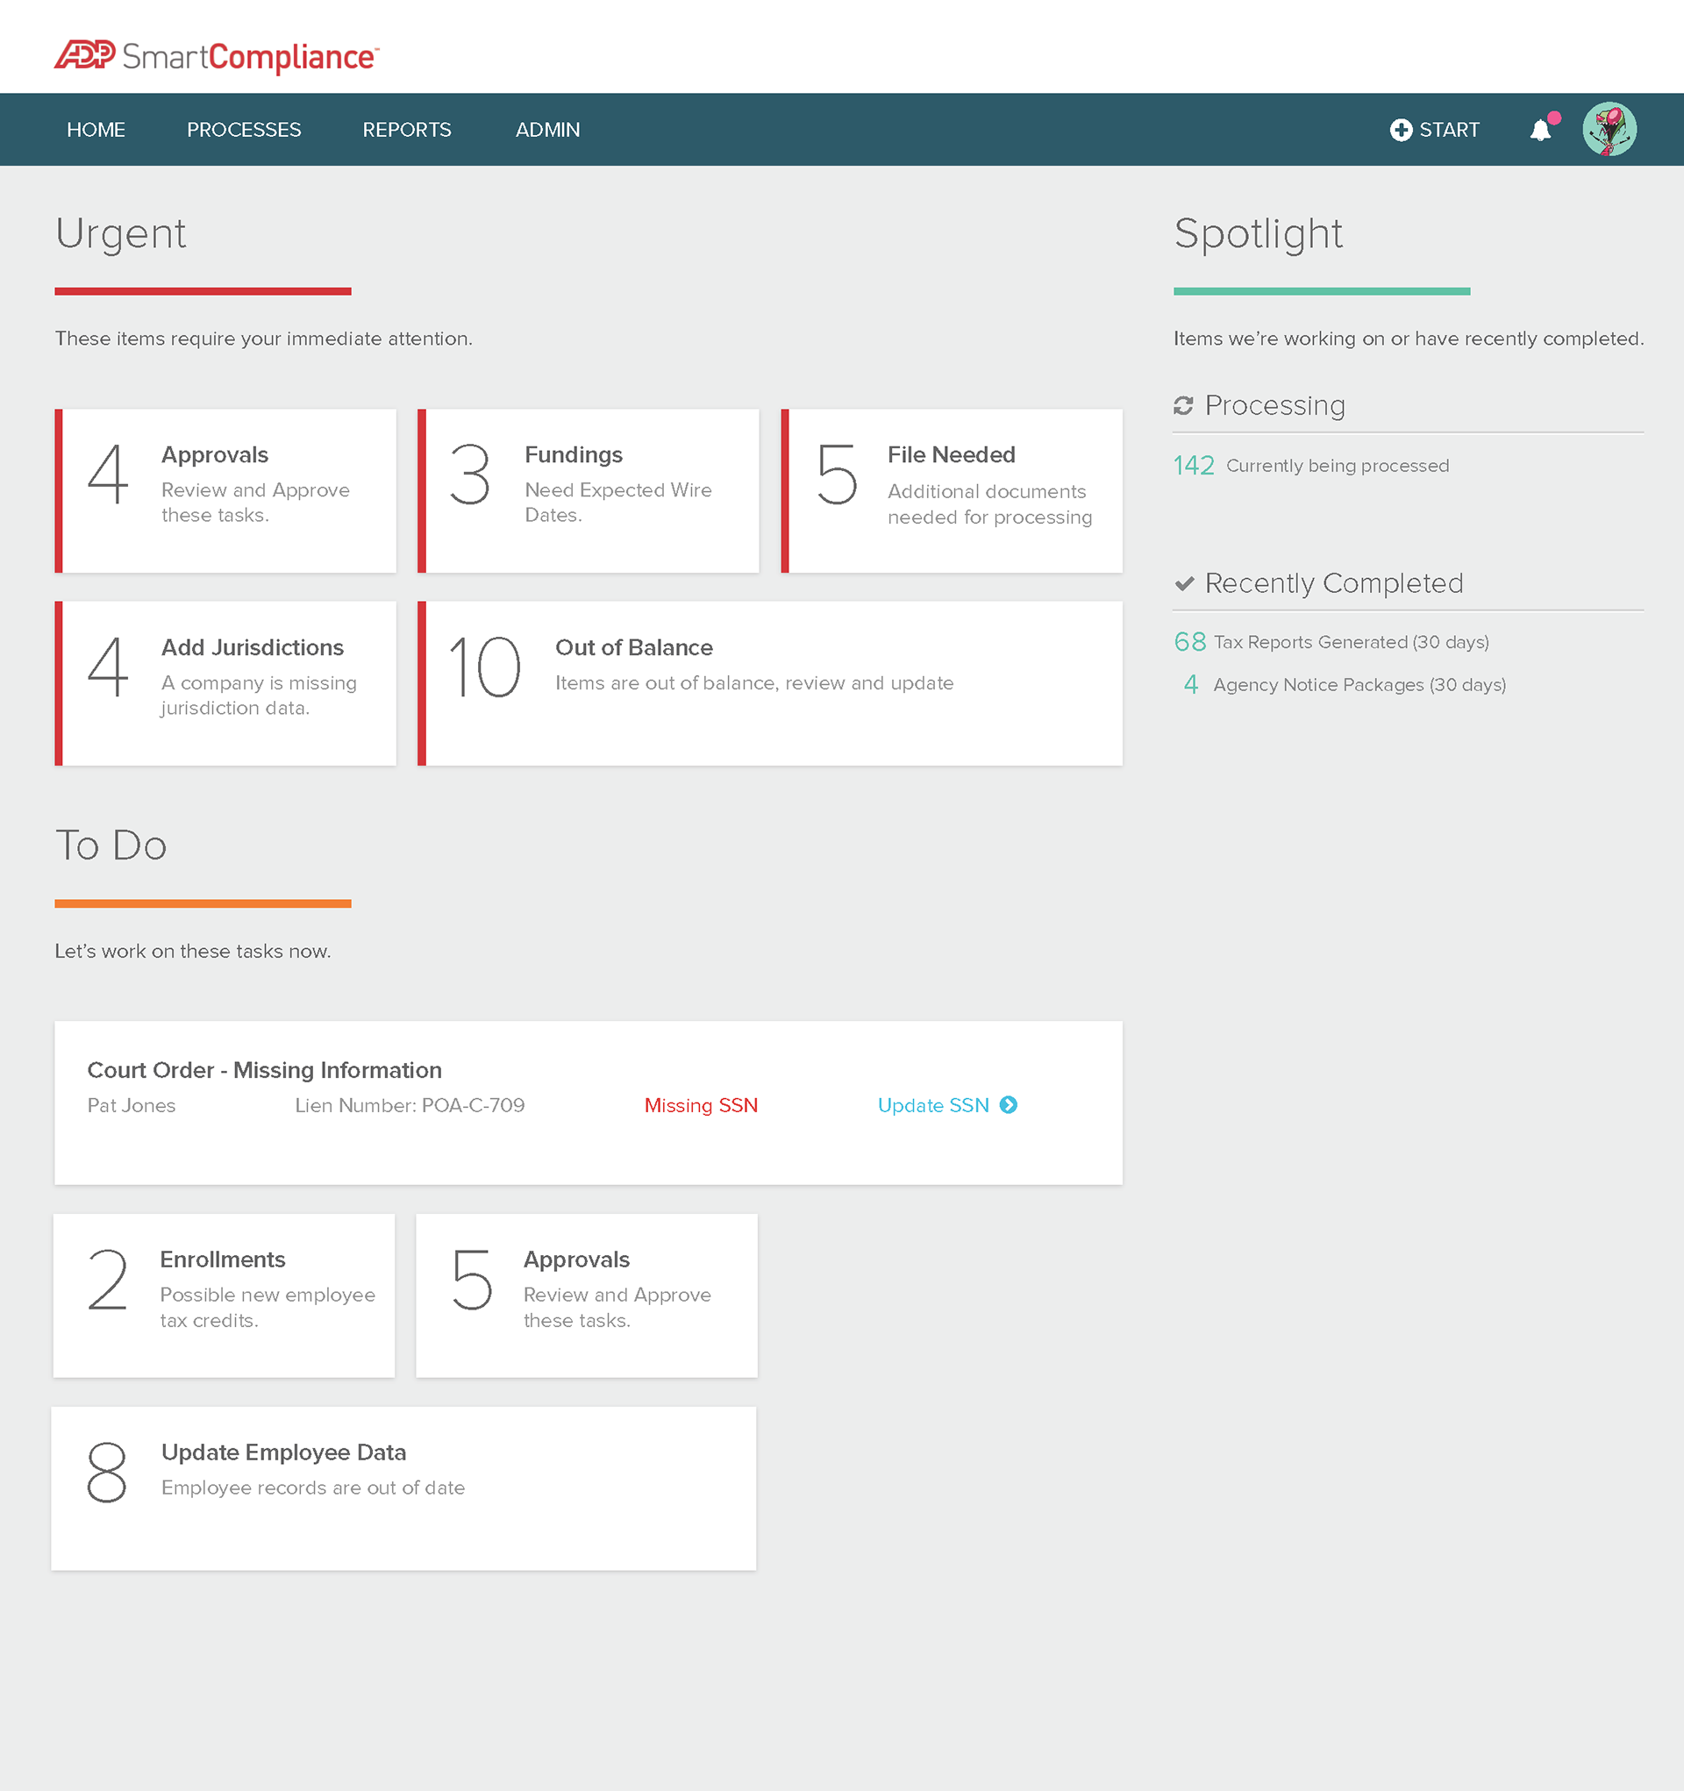Viewport: 1684px width, 1791px height.
Task: Go to the HOME menu
Action: point(96,130)
